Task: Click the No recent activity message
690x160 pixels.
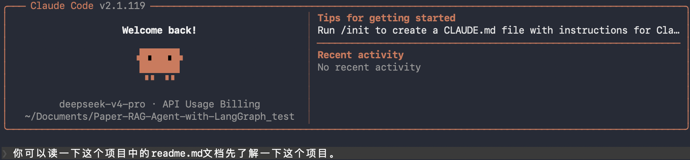Action: [x=369, y=67]
